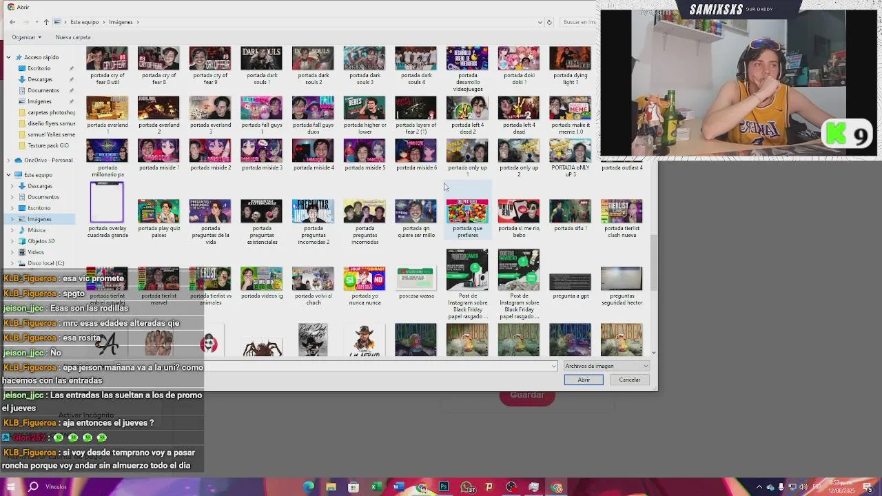Open OneDrive - Personal in navigation pane

48,160
